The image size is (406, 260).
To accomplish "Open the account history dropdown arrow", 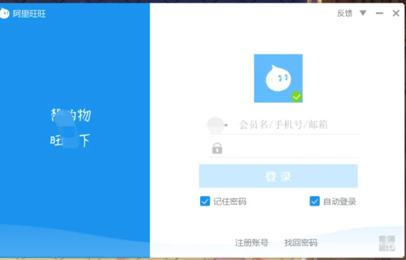I will click(x=226, y=126).
